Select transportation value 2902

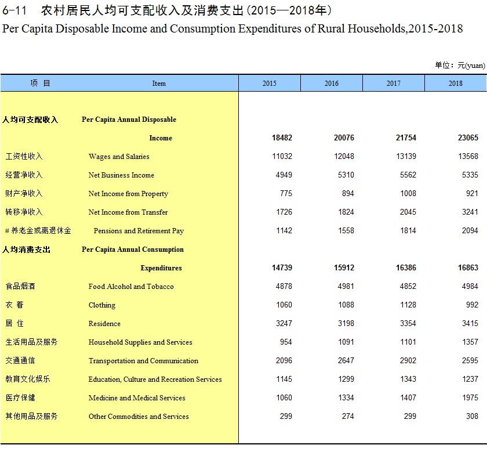(x=408, y=360)
